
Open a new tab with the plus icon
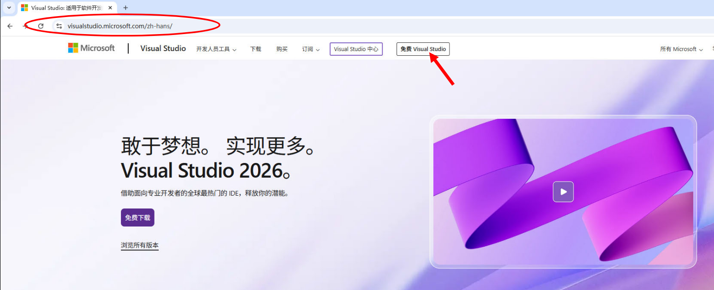(x=126, y=8)
